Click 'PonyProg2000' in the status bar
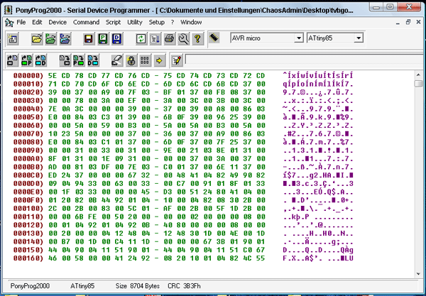 click(x=30, y=286)
